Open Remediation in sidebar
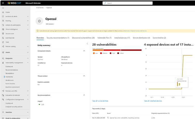This screenshot has height=119, width=195. click(10, 73)
